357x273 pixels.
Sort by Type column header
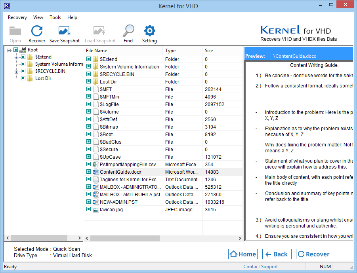coord(183,51)
